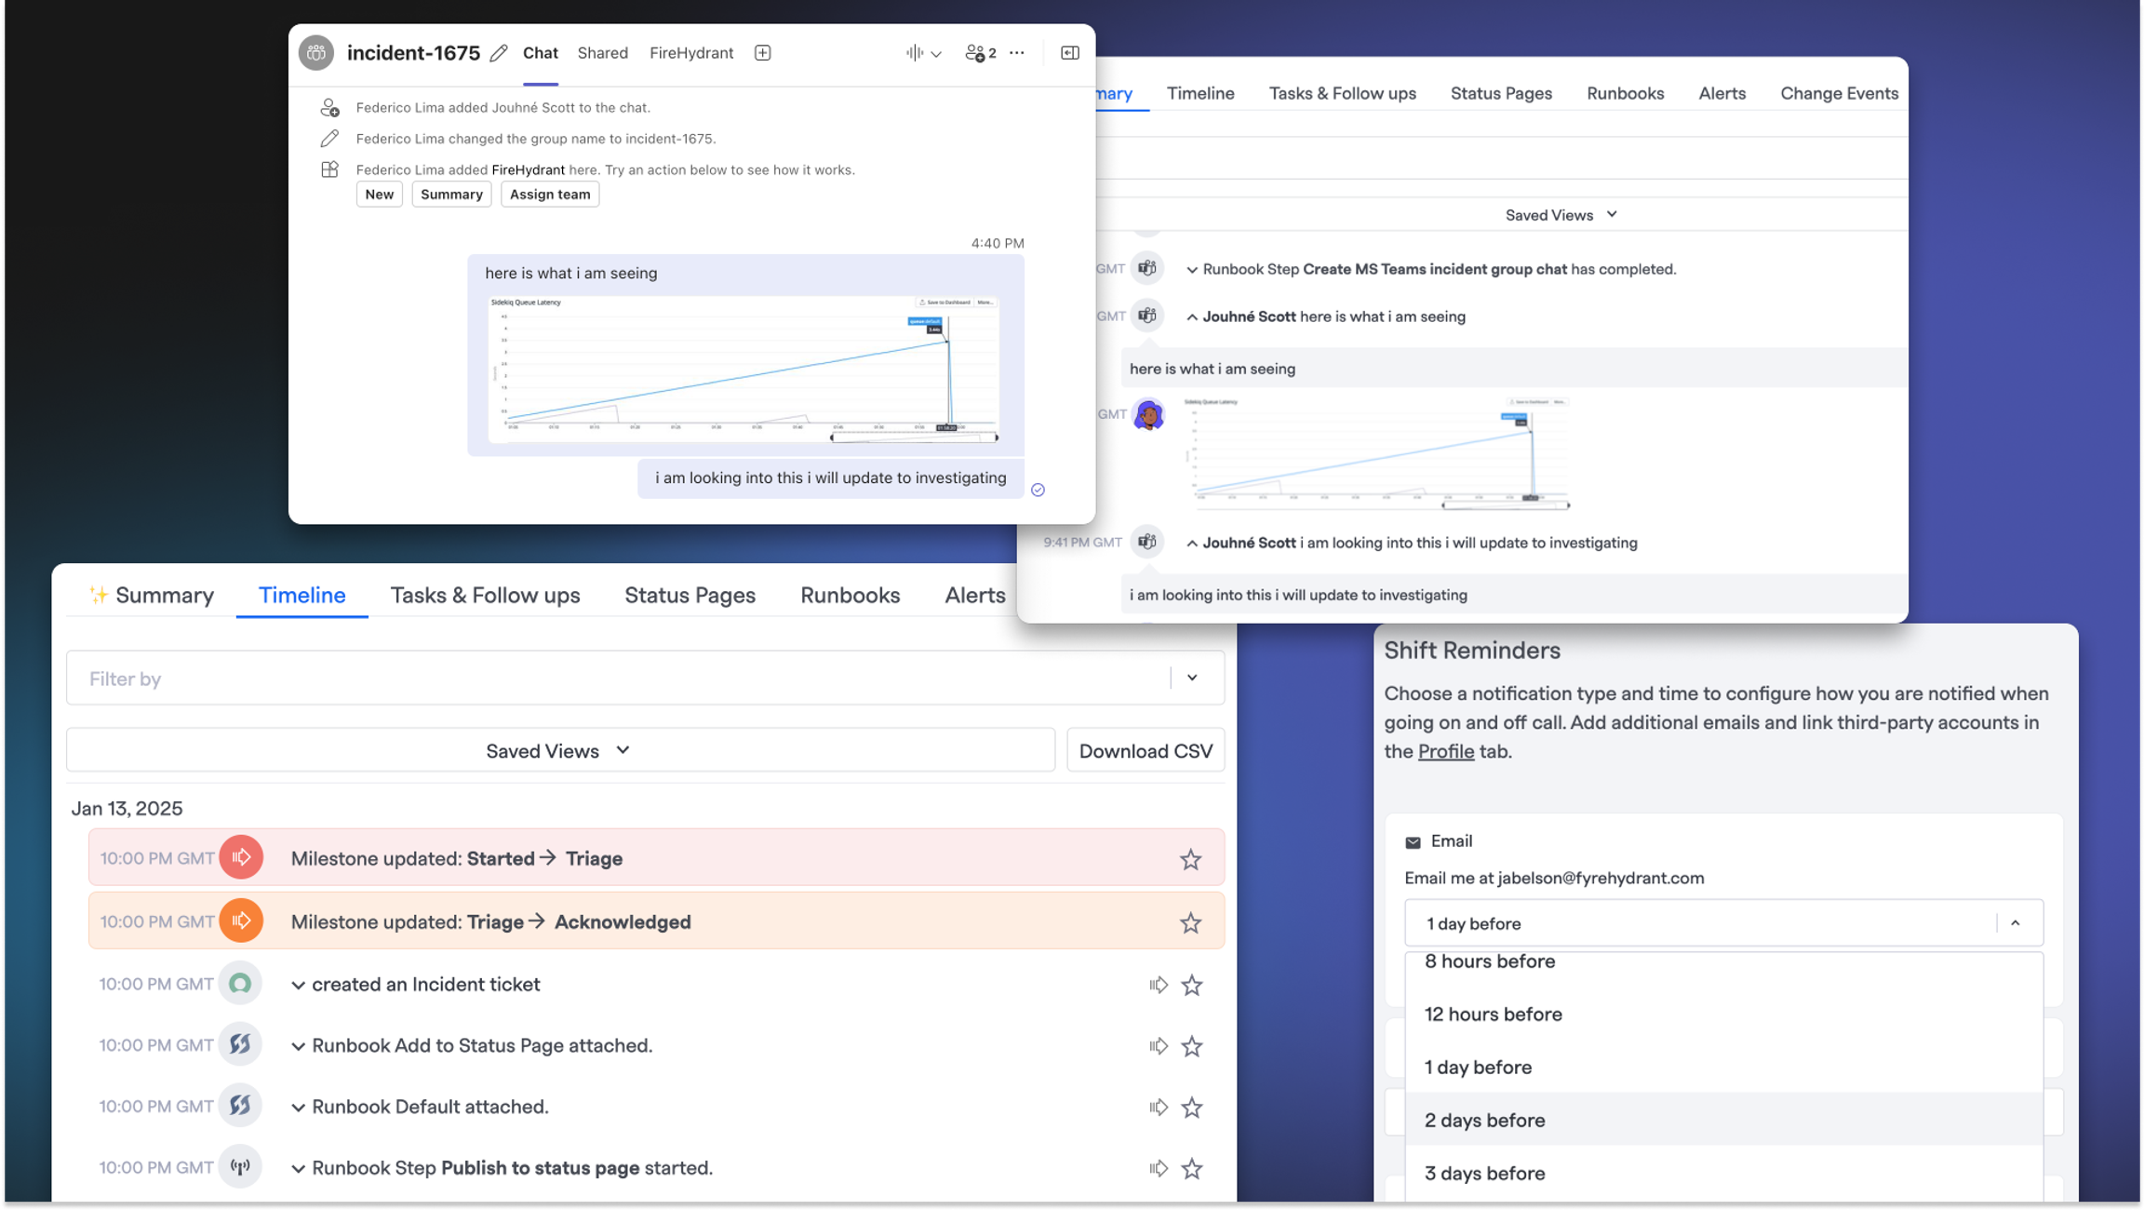Star the Triage to Acknowledged milestone event
The image size is (2144, 1210).
(1190, 922)
